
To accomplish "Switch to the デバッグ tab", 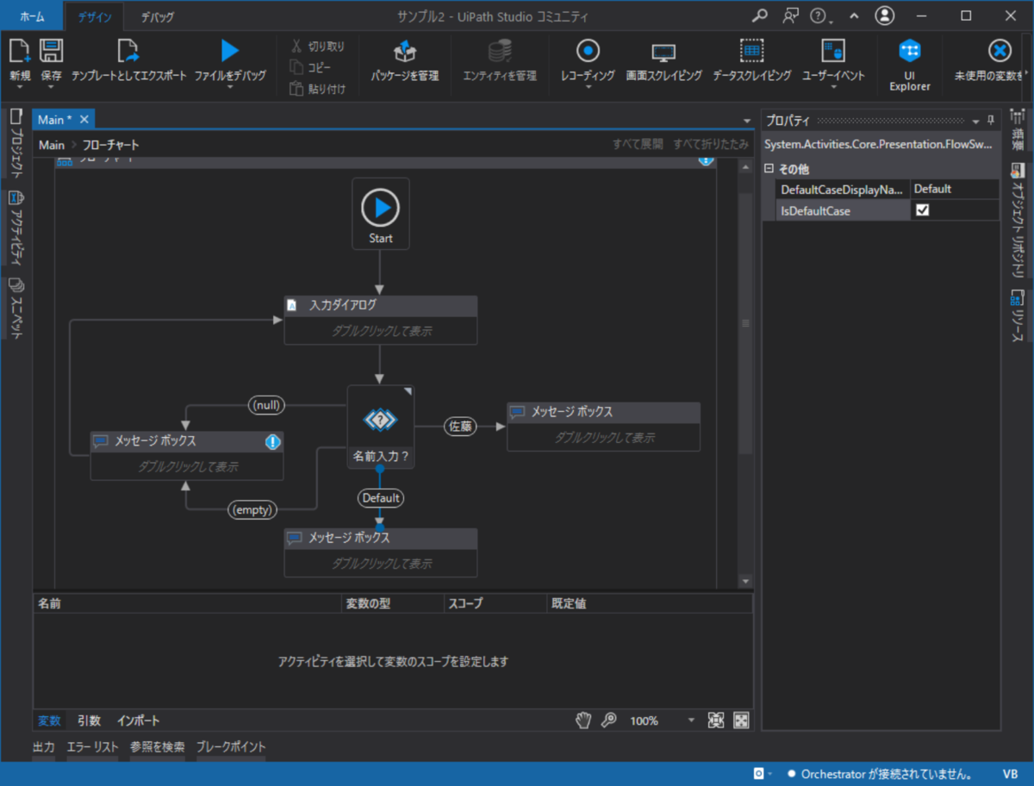I will (x=157, y=16).
